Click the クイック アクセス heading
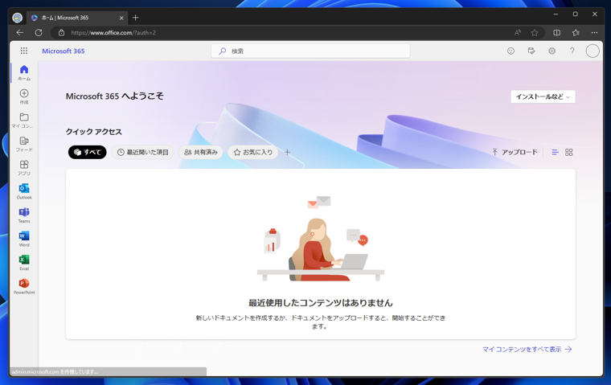The height and width of the screenshot is (385, 611). 94,132
